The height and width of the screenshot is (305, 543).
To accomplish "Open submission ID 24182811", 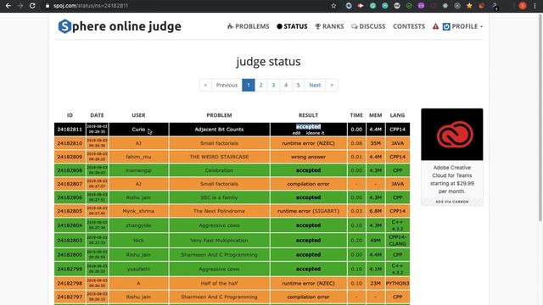I will tap(70, 130).
